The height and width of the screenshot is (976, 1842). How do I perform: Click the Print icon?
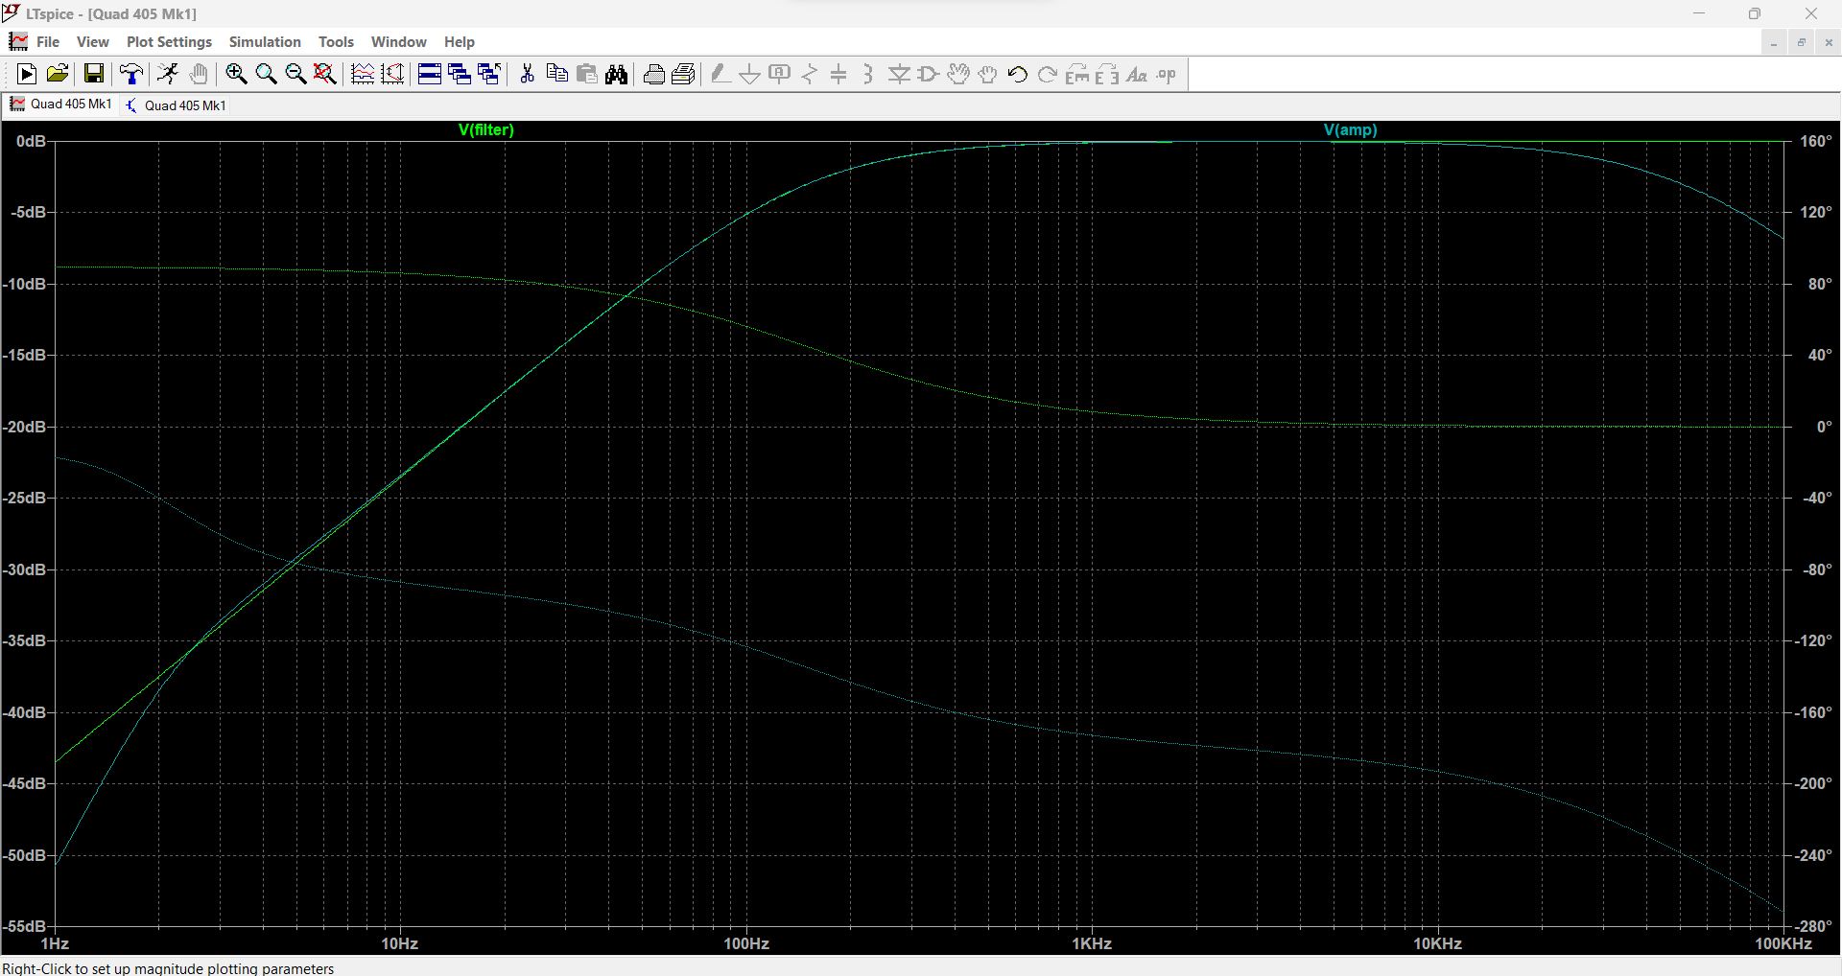pyautogui.click(x=654, y=74)
